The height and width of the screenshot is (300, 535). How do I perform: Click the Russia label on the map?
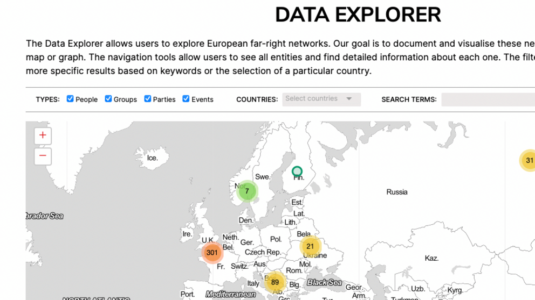(397, 192)
